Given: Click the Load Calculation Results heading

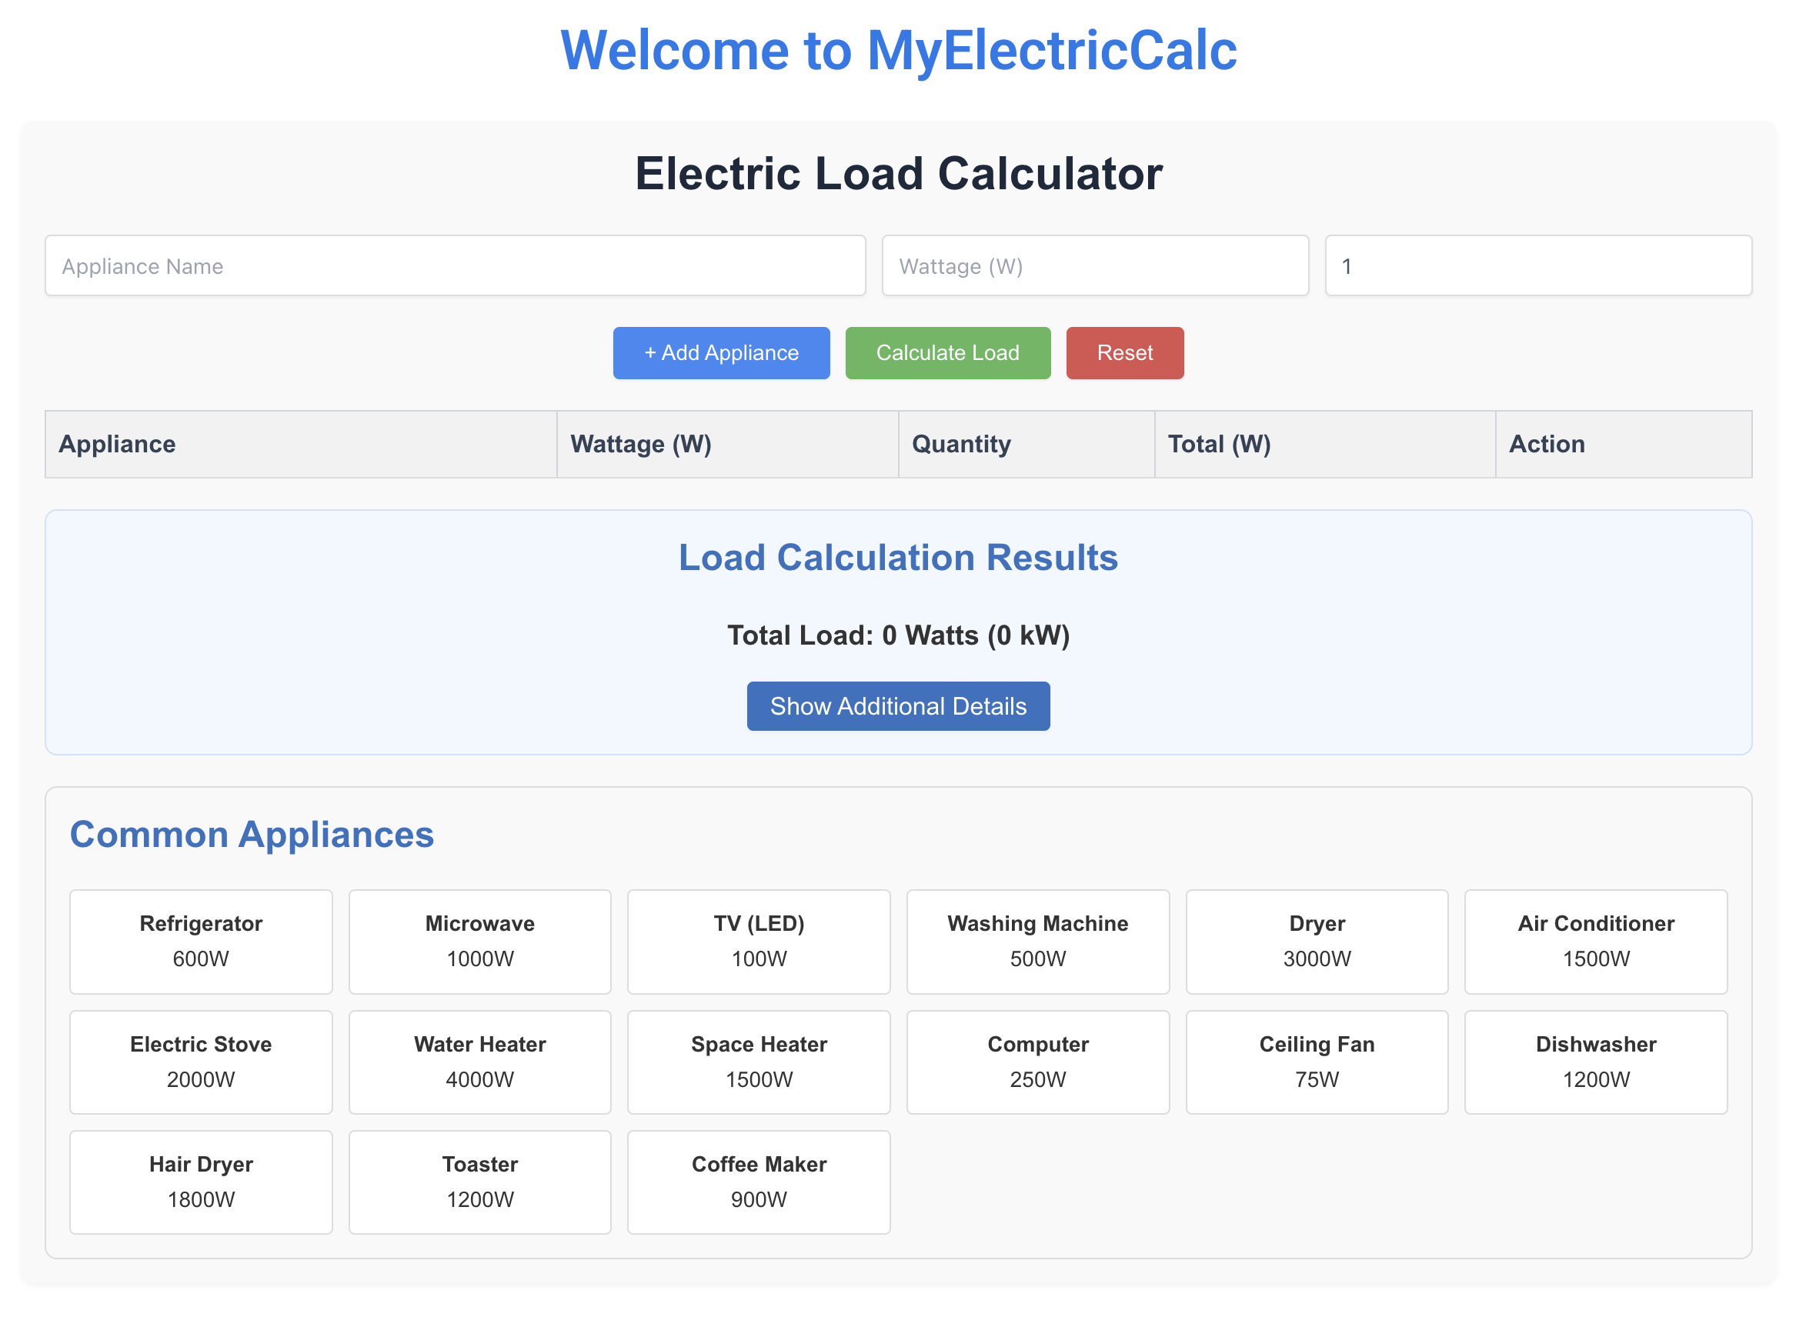Looking at the screenshot, I should point(898,557).
